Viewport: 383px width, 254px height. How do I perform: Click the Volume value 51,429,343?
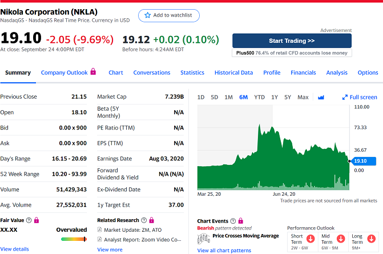[x=71, y=190]
